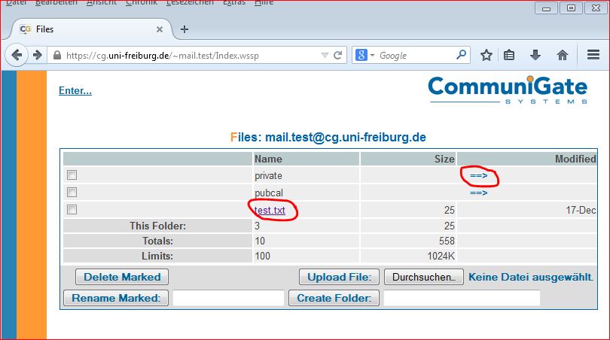This screenshot has height=340, width=610.
Task: Open the Chronik menu
Action: 142,3
